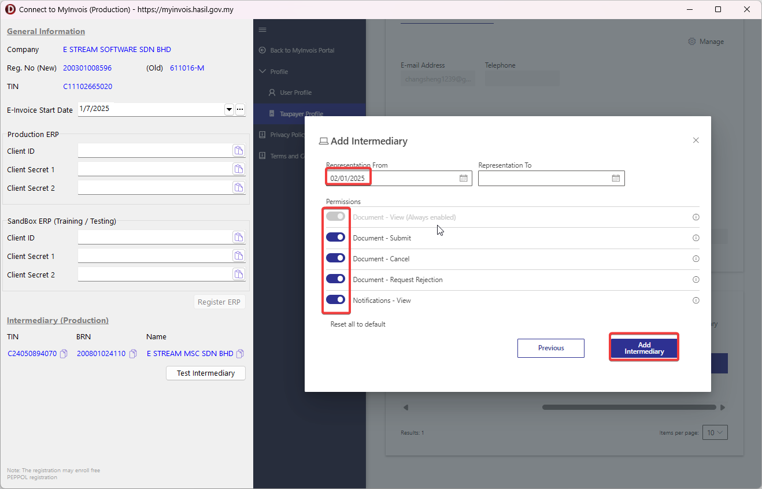Click paste icon beside Production Client ID
Viewport: 762px width, 489px height.
(x=239, y=151)
